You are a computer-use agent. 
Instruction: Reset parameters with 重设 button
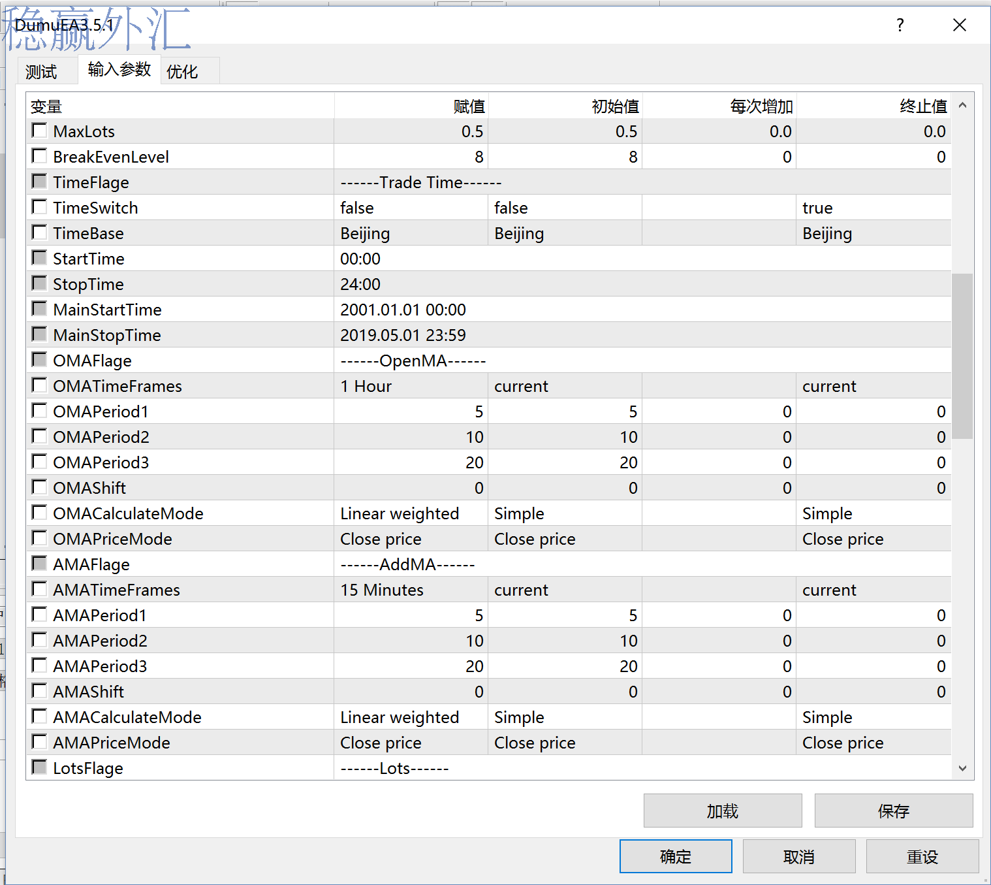(x=922, y=856)
